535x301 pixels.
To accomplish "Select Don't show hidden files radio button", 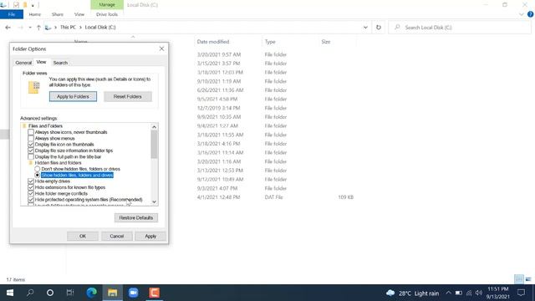I will click(x=37, y=169).
